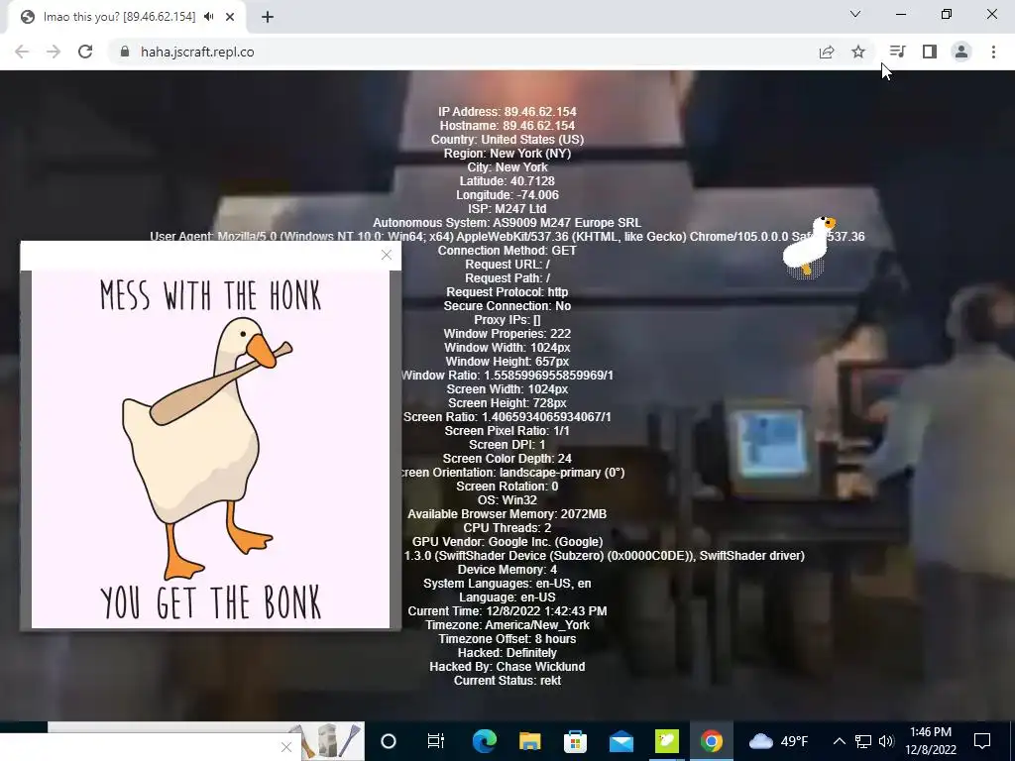Open the clock showing 1:46 PM
The width and height of the screenshot is (1015, 761).
(930, 741)
